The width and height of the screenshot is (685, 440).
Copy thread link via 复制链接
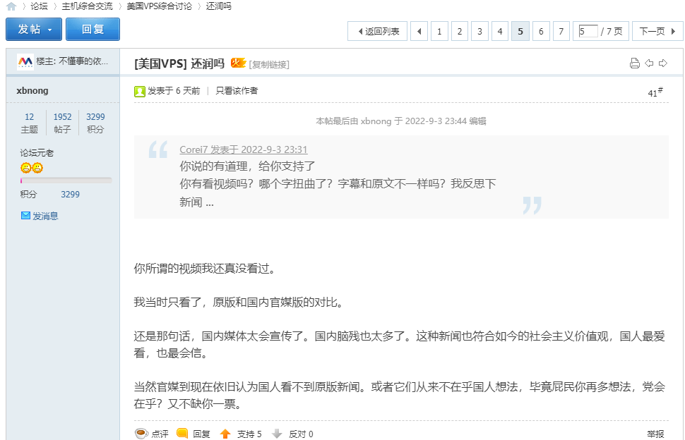click(x=269, y=65)
